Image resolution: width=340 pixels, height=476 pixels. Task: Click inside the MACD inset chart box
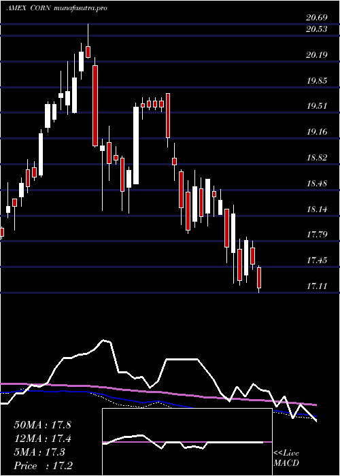tap(187, 442)
